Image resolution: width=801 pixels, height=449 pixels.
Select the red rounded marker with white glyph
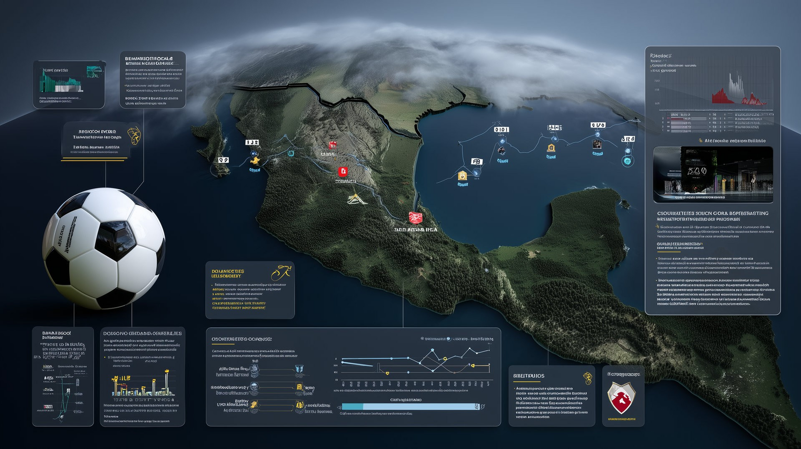click(x=342, y=172)
